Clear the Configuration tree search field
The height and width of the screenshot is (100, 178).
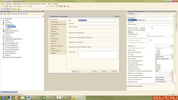click(43, 16)
